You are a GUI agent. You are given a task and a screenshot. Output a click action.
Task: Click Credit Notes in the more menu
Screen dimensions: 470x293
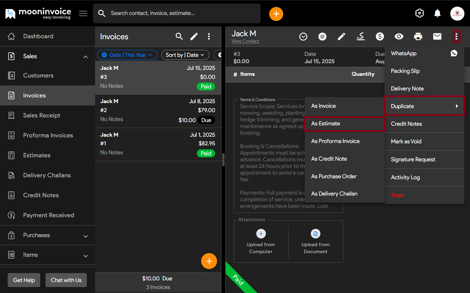[x=424, y=124]
